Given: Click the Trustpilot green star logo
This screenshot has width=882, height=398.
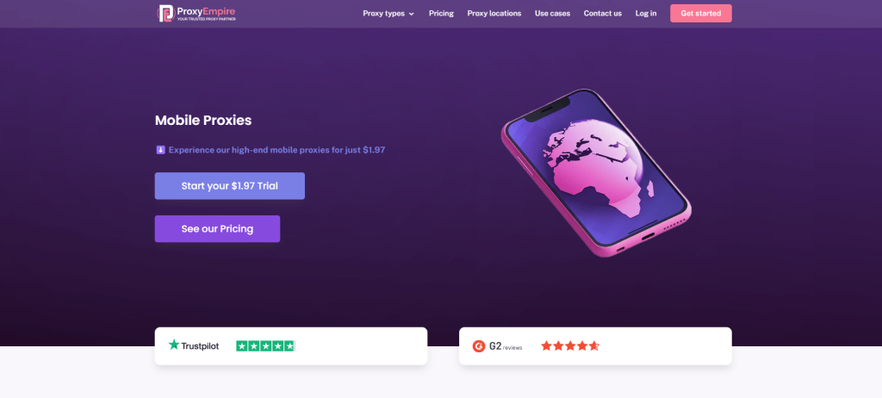Looking at the screenshot, I should (x=174, y=345).
